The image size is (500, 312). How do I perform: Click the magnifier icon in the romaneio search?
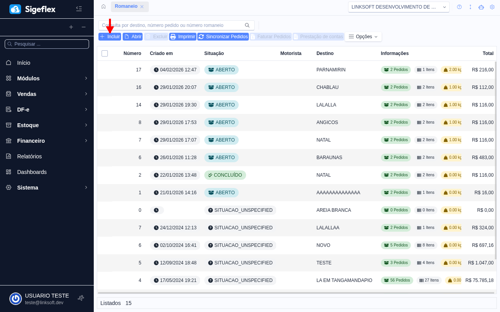[x=247, y=25]
